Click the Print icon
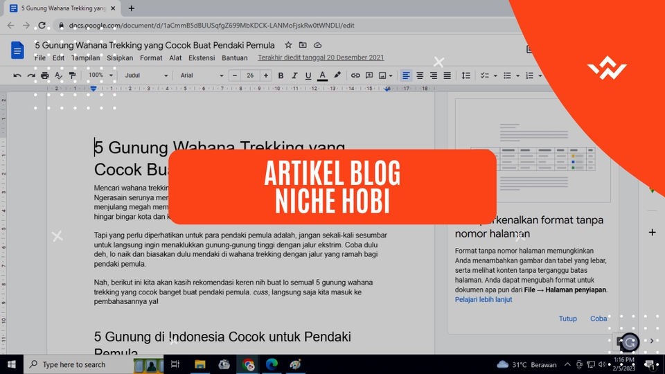 [44, 75]
